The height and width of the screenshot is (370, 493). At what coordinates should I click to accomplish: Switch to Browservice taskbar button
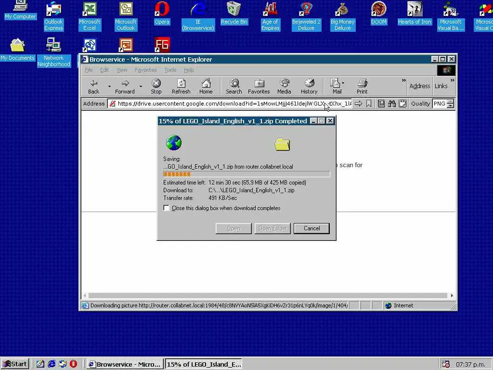tap(125, 364)
